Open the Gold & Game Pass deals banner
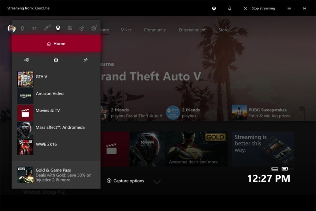This screenshot has height=211, width=316. 56,174
